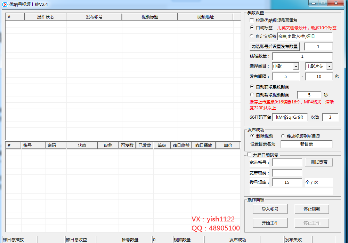Maximize the 优酷号视频上传 window
The width and height of the screenshot is (348, 243).
point(323,3)
